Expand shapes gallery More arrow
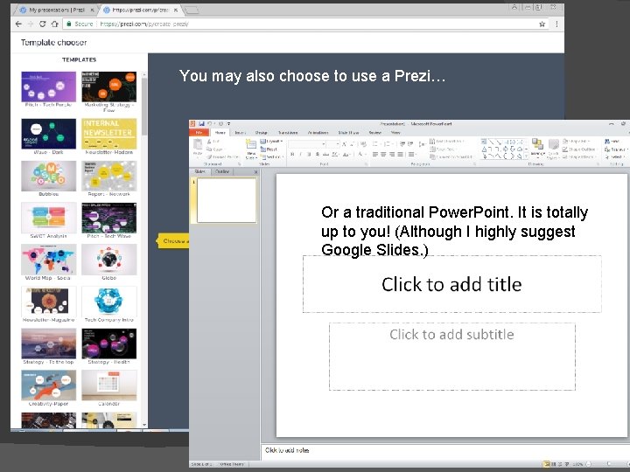 coord(527,157)
